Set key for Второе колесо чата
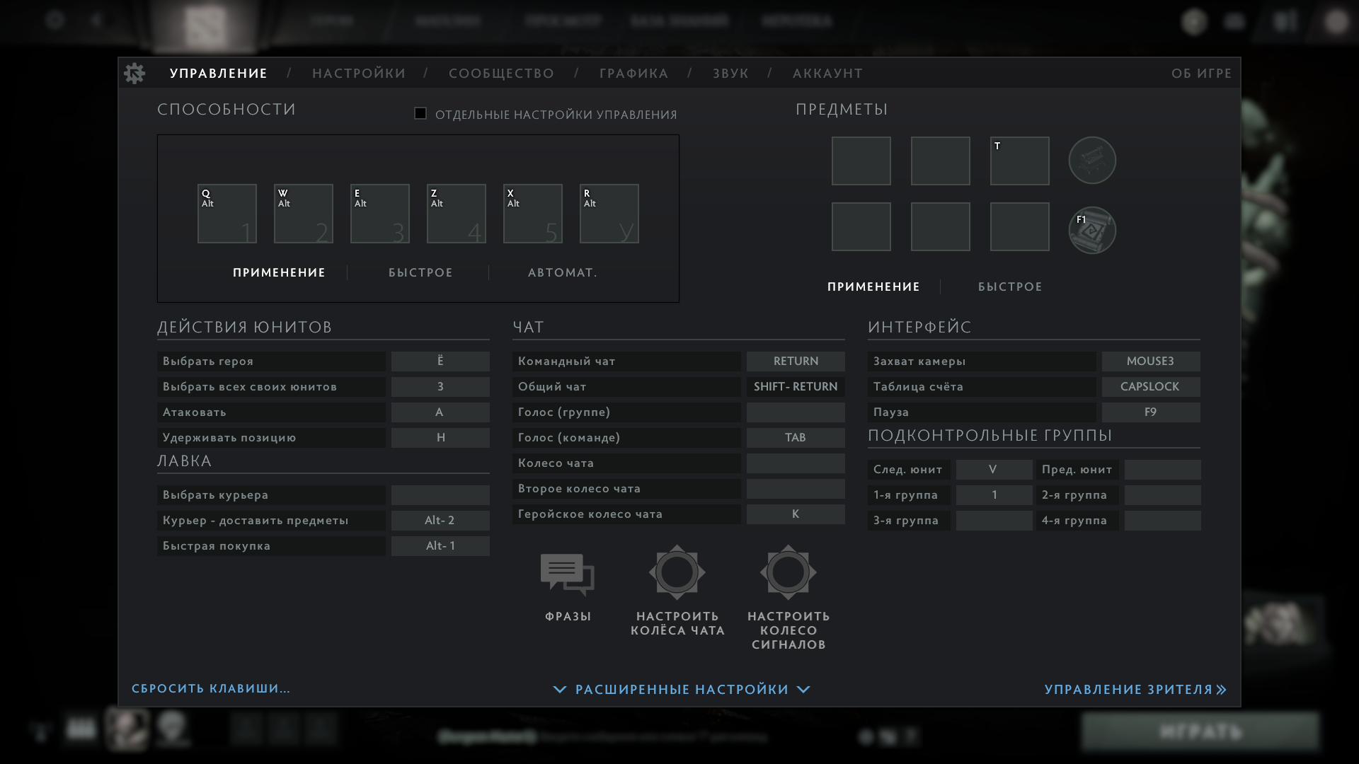The height and width of the screenshot is (764, 1359). [x=796, y=489]
